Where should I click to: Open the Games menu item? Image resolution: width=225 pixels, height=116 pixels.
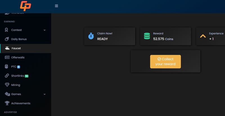[26, 94]
